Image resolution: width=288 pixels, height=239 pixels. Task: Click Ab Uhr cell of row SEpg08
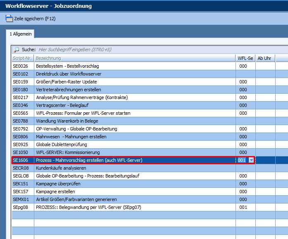pyautogui.click(x=265, y=207)
